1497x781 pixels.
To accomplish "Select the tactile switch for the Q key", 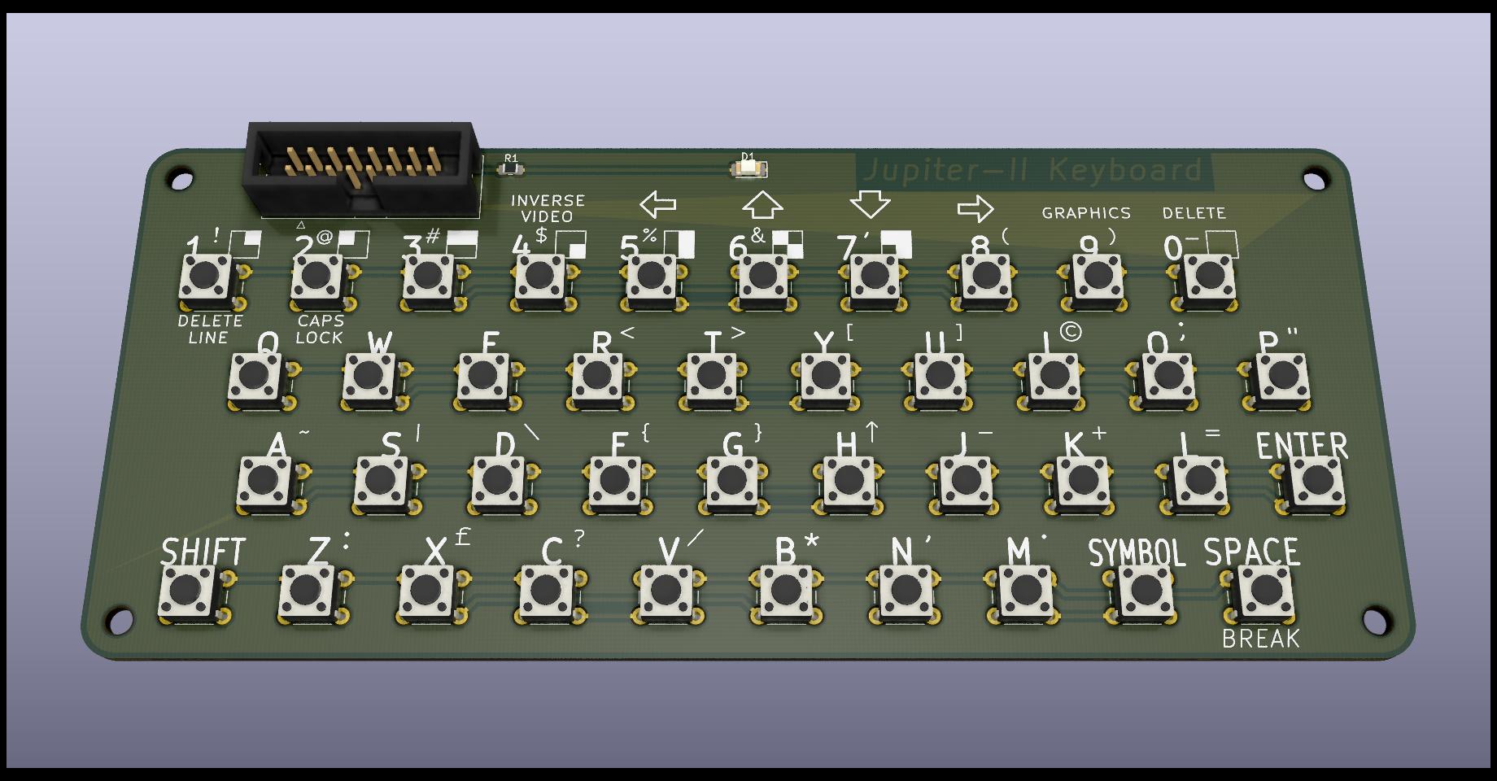I will click(258, 380).
